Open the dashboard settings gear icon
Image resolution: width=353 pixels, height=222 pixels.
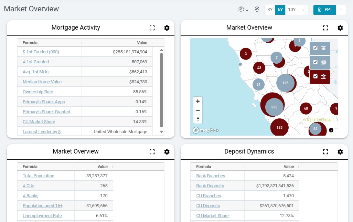(x=241, y=10)
